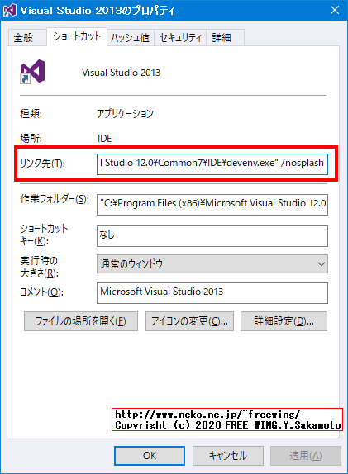Click the Visual Studio 2013 name text
Image resolution: width=348 pixels, height=474 pixels.
(121, 73)
